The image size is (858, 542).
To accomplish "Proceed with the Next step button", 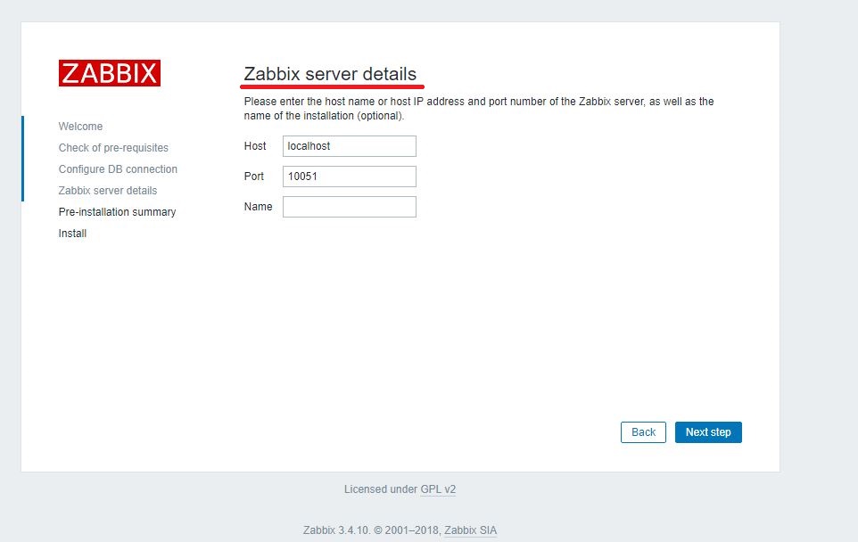I will tap(708, 432).
